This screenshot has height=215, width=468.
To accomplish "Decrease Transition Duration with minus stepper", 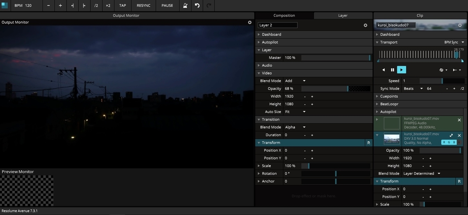I will pos(305,135).
